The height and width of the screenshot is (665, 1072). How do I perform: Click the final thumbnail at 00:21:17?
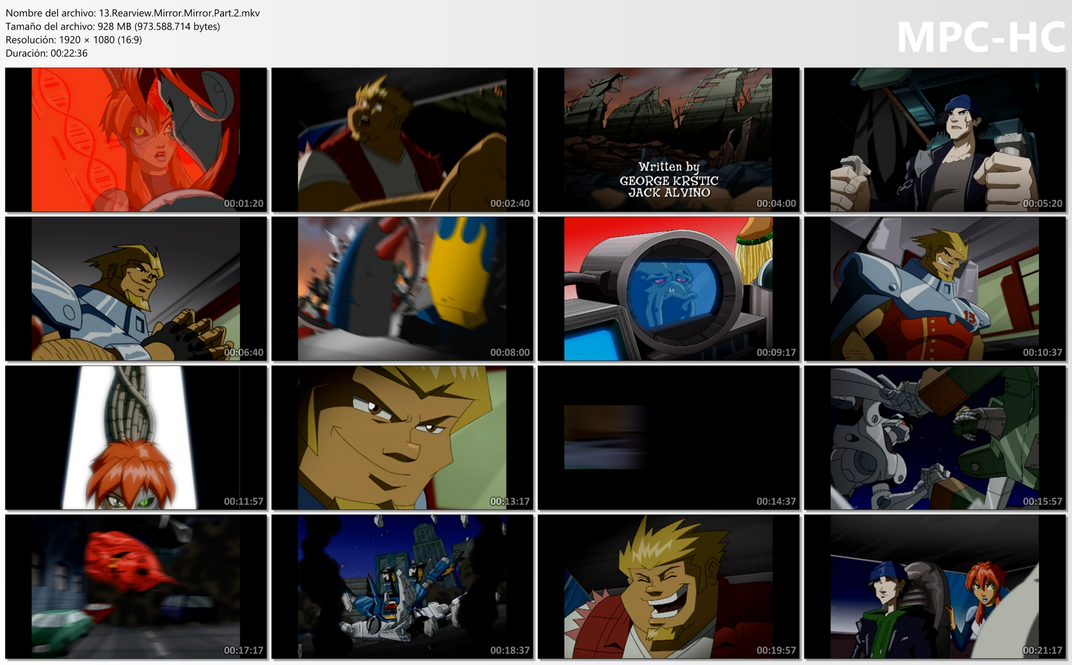click(935, 586)
